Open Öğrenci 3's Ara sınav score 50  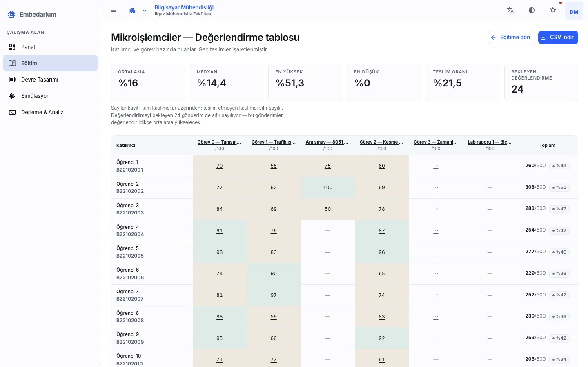327,209
